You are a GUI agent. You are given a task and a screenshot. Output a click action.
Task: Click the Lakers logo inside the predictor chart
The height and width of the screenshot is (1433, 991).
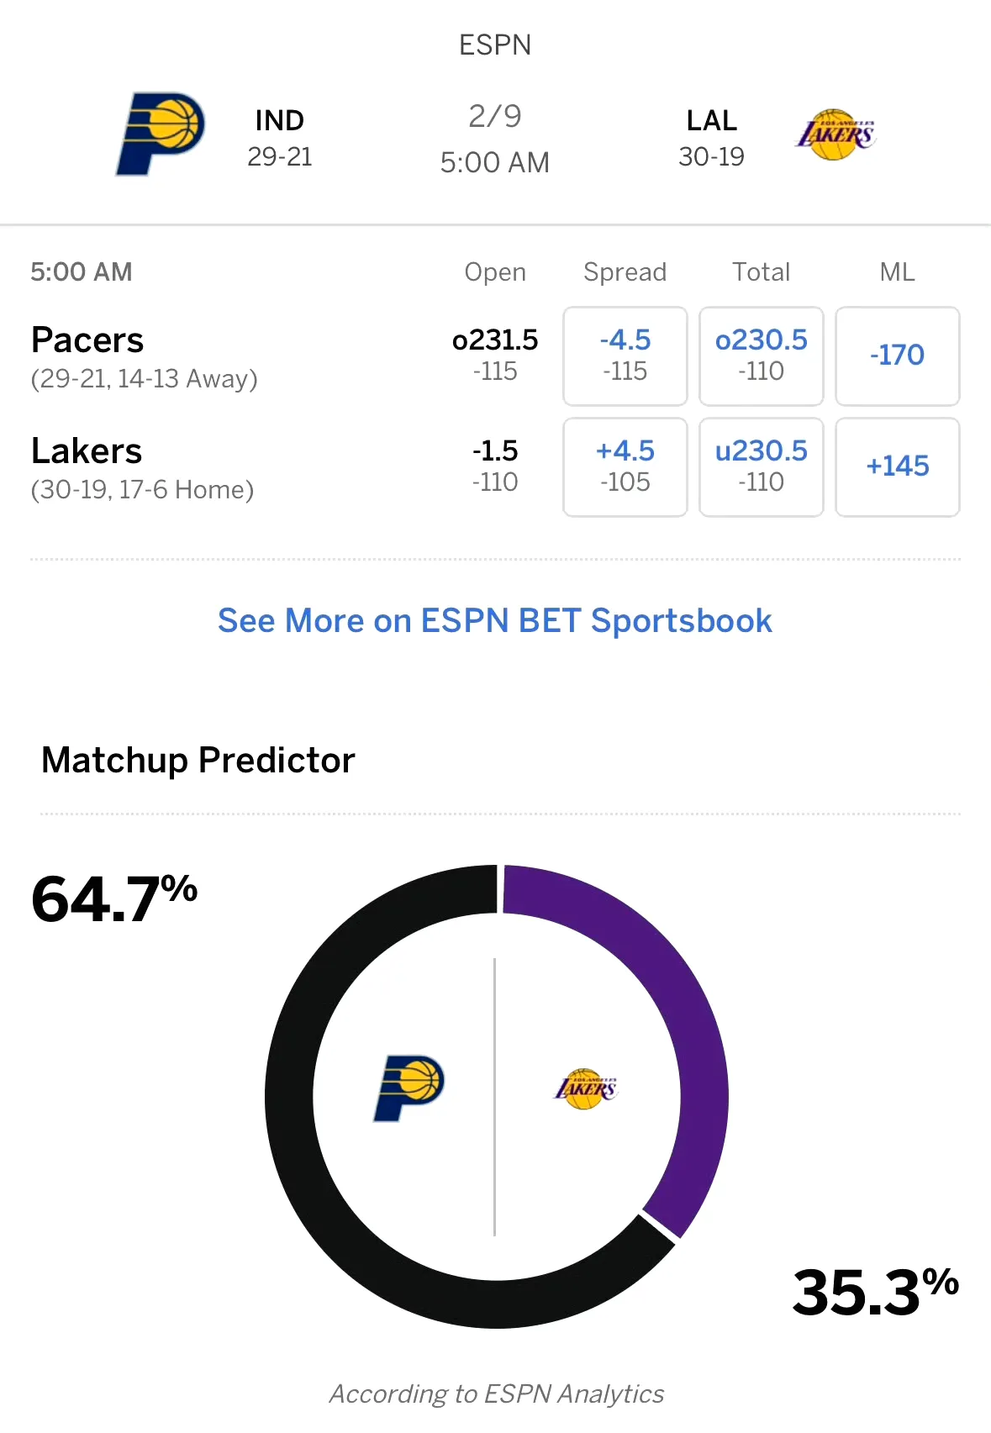coord(586,1089)
